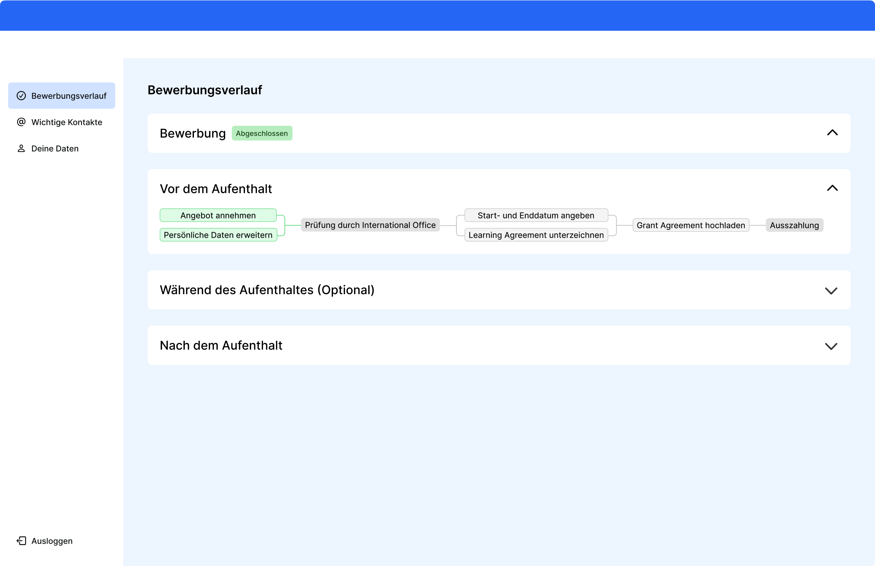This screenshot has height=566, width=875.
Task: Open the Angebot annehmen step
Action: click(218, 215)
